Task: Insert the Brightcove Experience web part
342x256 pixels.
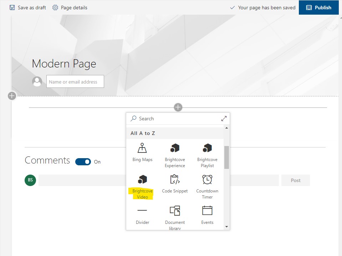Action: pyautogui.click(x=175, y=155)
